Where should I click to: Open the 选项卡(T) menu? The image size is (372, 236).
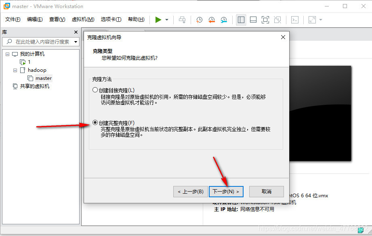(111, 19)
